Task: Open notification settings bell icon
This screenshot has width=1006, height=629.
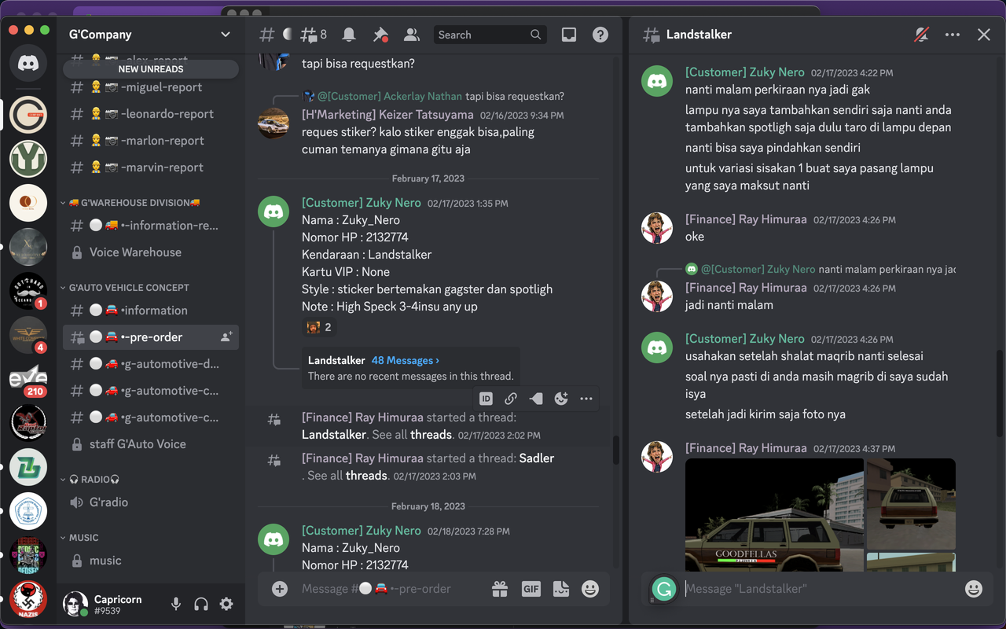Action: click(349, 35)
